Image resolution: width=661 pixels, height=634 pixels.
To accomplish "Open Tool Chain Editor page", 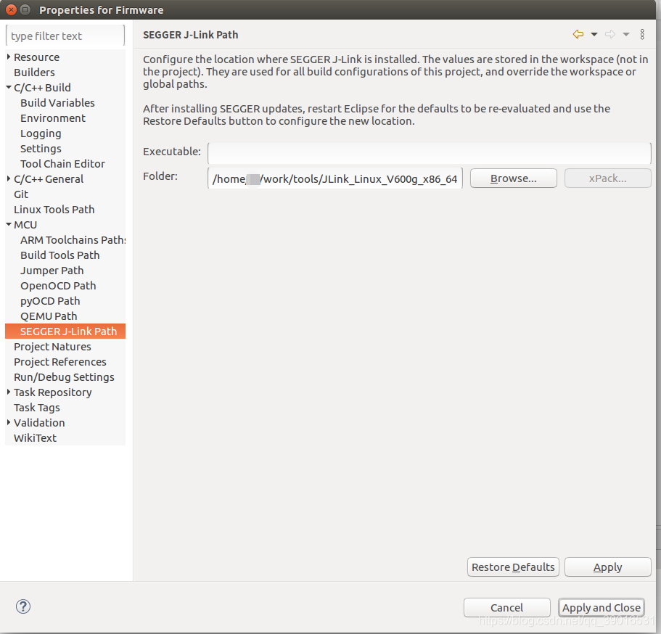I will point(62,164).
